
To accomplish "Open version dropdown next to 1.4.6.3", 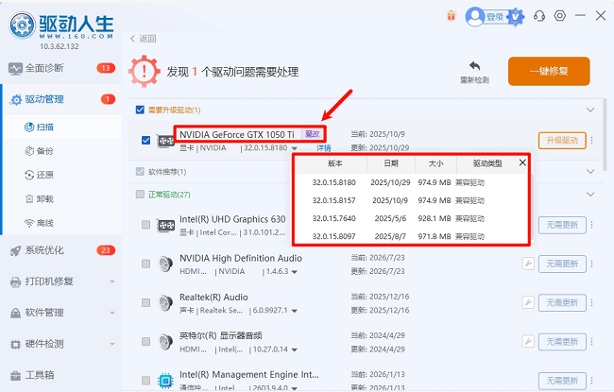I will [x=294, y=272].
